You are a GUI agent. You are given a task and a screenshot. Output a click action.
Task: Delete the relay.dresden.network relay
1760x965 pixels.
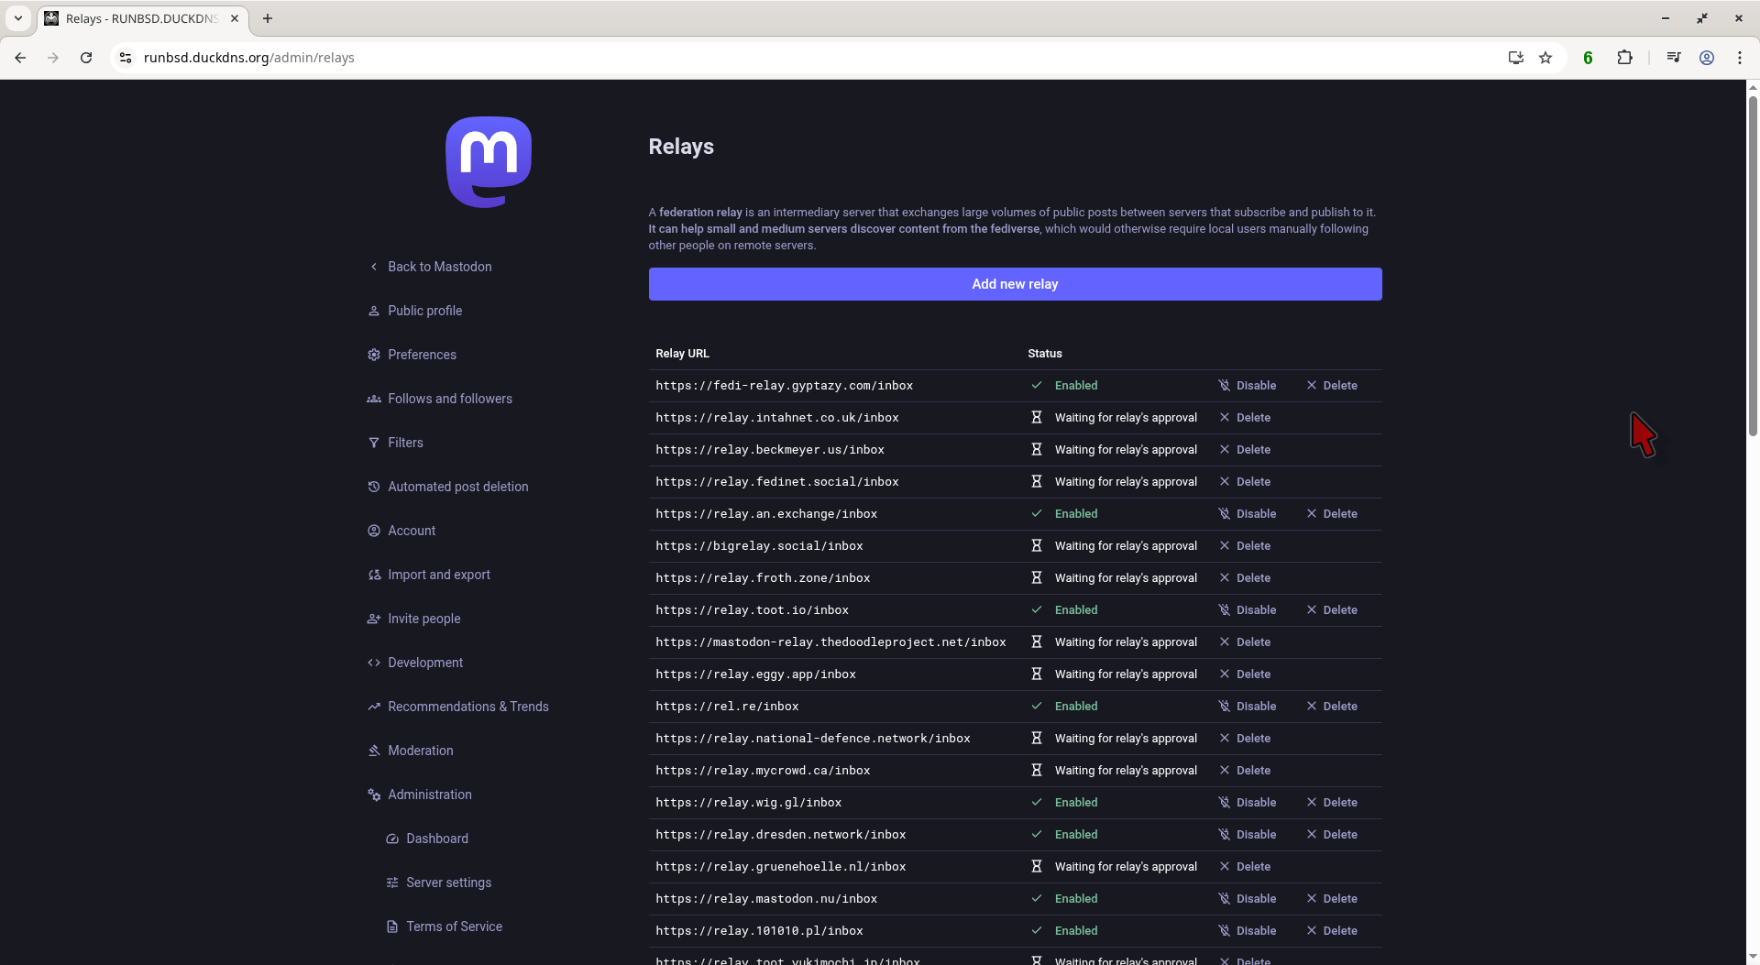click(x=1332, y=835)
